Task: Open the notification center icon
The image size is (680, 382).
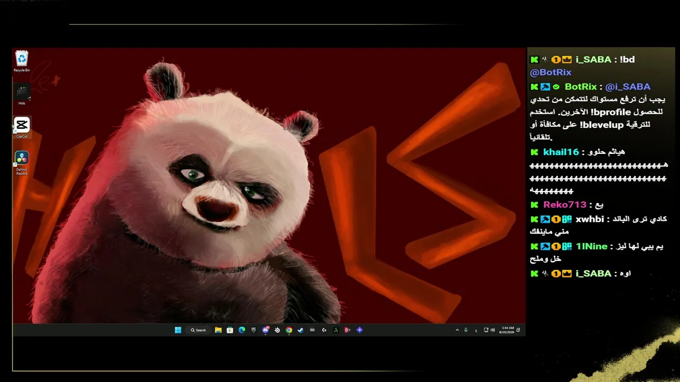Action: tap(518, 330)
